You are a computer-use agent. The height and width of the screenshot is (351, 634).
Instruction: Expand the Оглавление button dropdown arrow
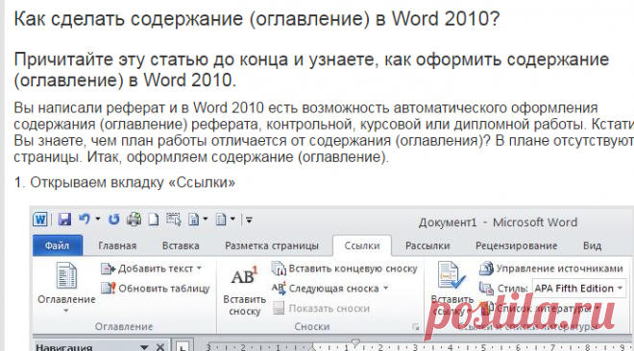(66, 311)
